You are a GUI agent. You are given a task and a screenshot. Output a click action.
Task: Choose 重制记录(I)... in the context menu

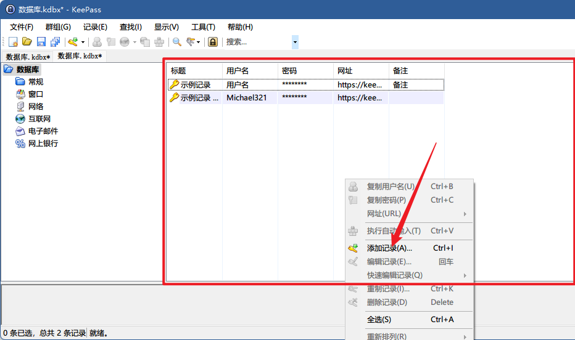(x=410, y=289)
